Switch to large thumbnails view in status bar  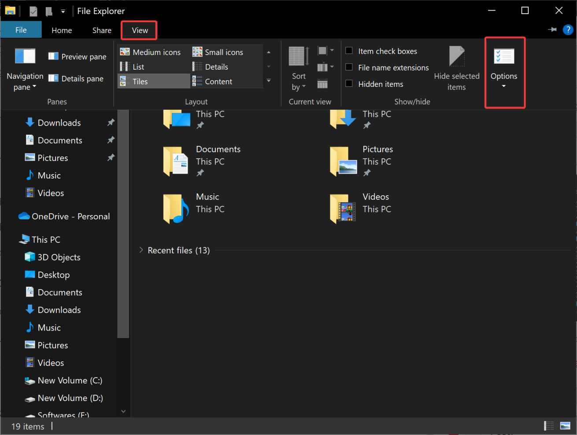tap(565, 426)
